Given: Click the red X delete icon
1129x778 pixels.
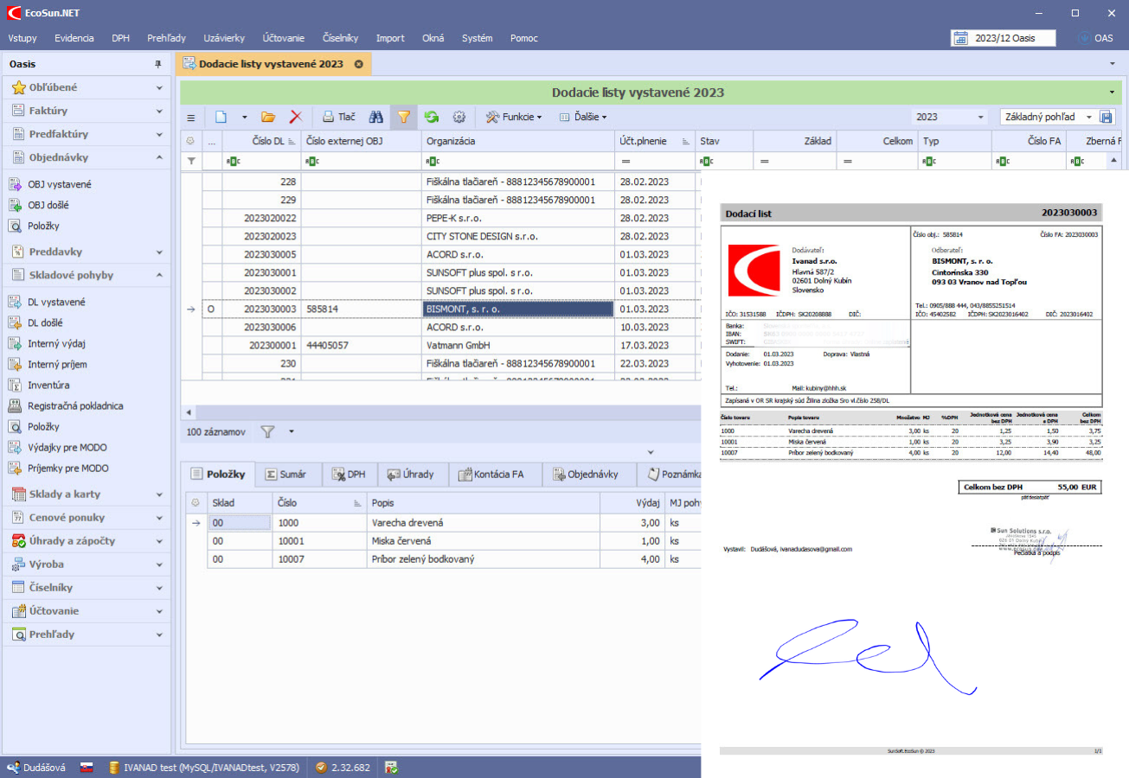Looking at the screenshot, I should 295,117.
